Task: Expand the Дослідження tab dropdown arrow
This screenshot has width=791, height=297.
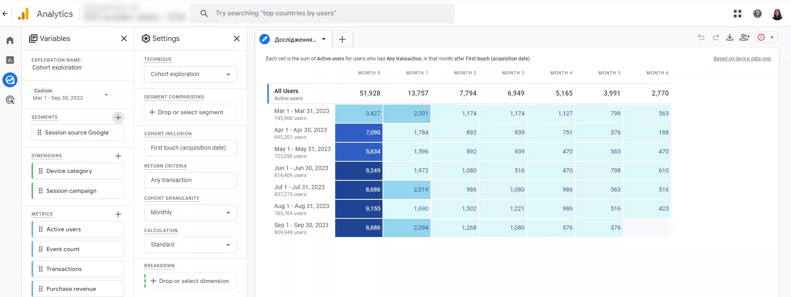Action: [x=324, y=39]
